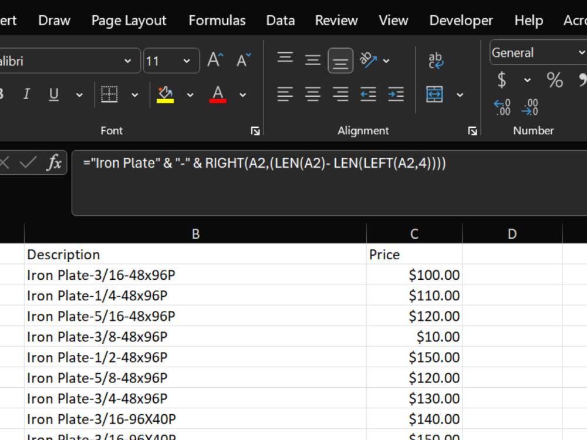Center text horizontally
The image size is (587, 440).
[313, 94]
